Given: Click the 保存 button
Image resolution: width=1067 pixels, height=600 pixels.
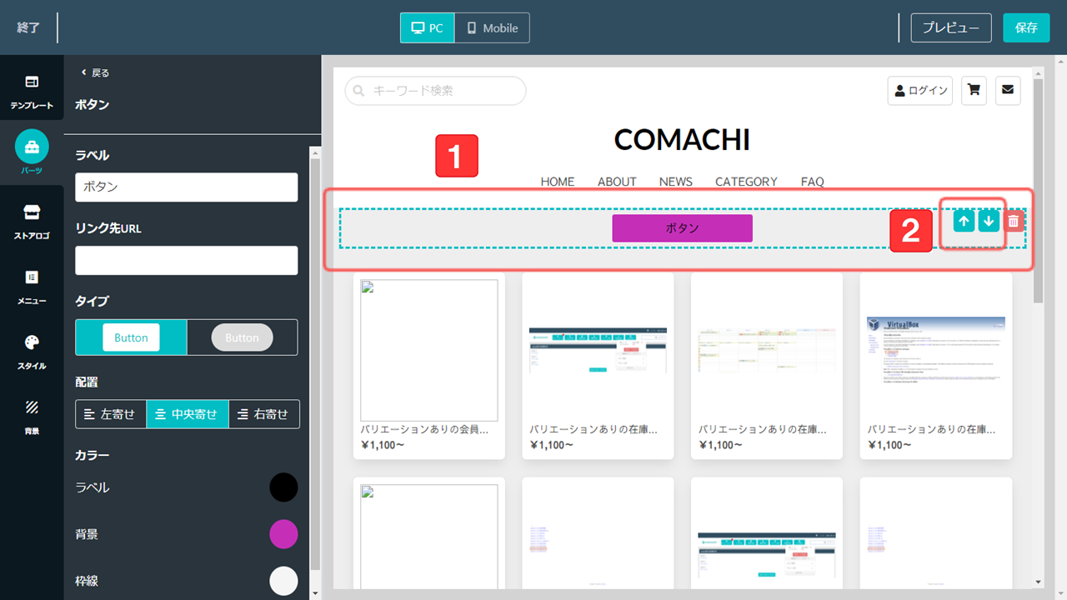Looking at the screenshot, I should pyautogui.click(x=1026, y=27).
